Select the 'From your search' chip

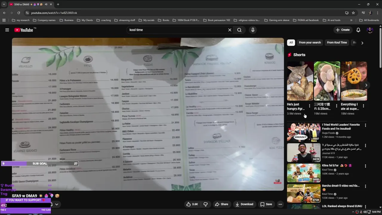[x=310, y=42]
